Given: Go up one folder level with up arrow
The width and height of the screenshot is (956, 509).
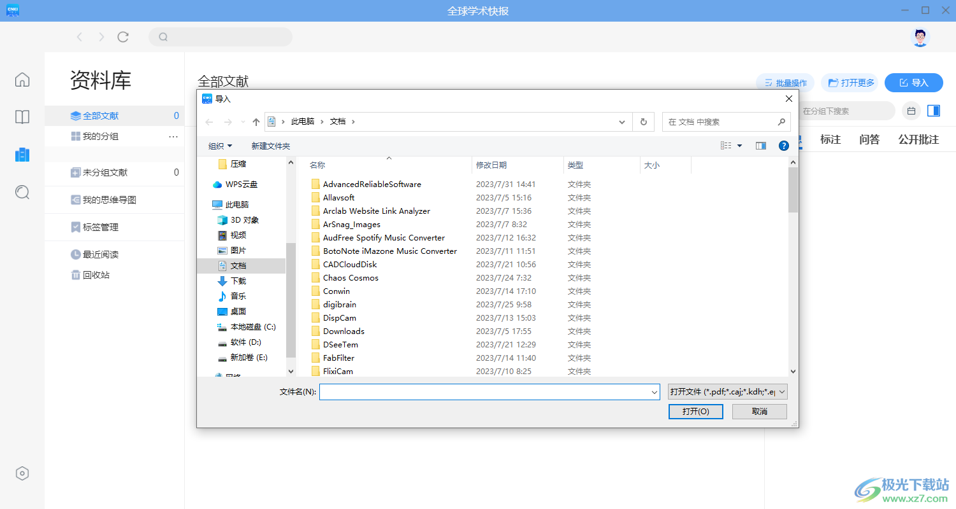Looking at the screenshot, I should pos(256,122).
